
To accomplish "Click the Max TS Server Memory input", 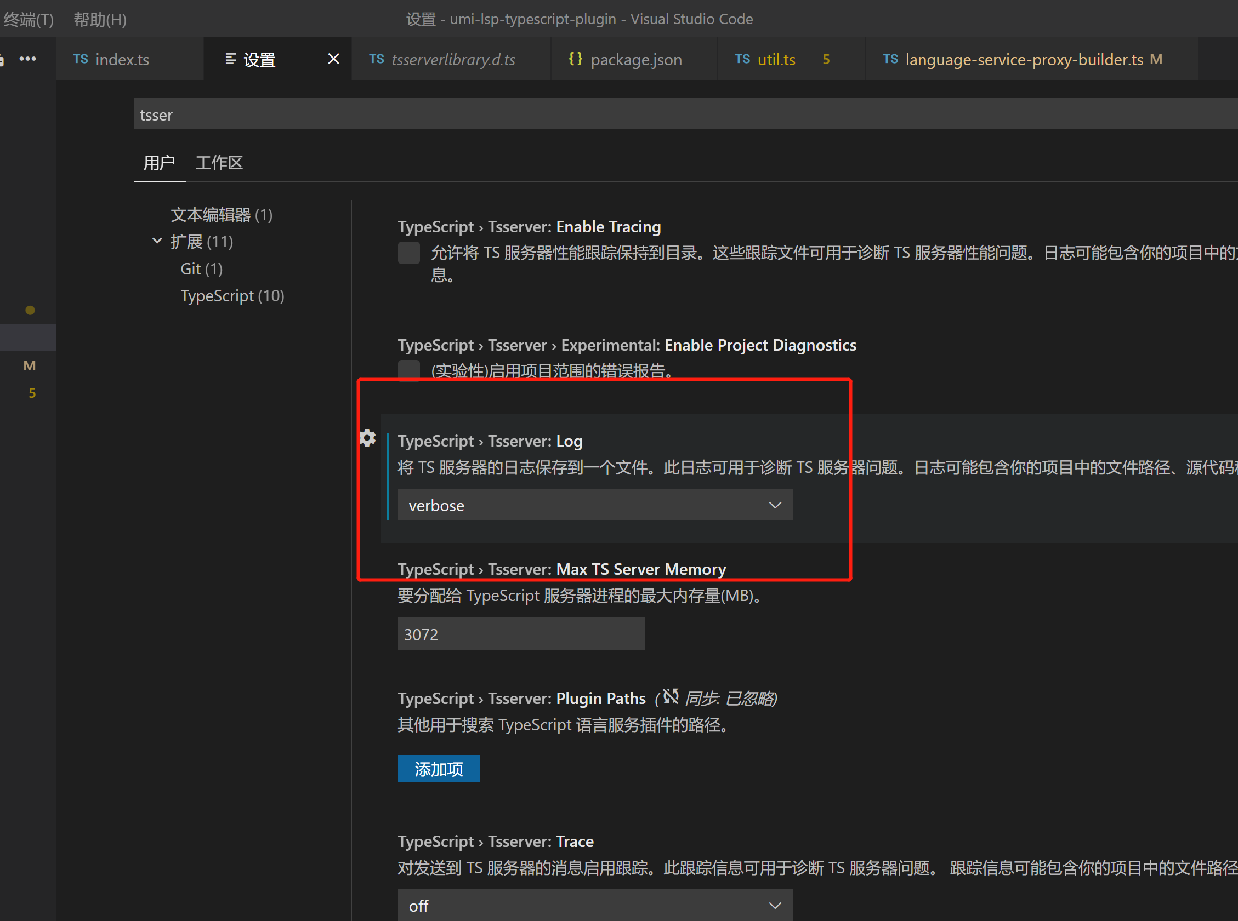I will click(520, 634).
